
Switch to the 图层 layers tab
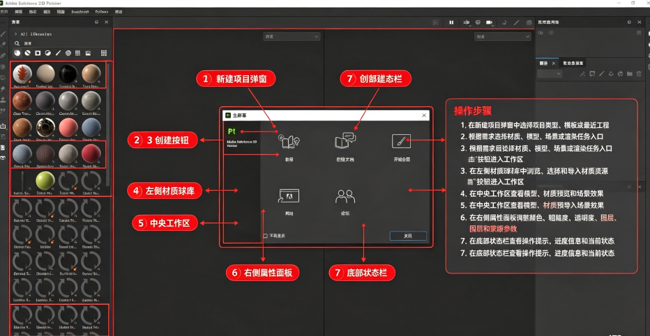tap(543, 63)
